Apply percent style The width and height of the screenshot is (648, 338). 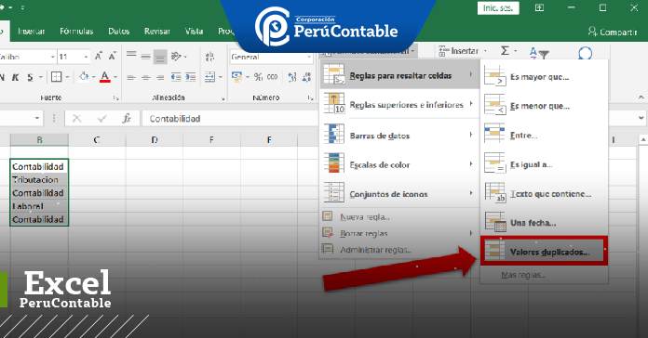click(x=258, y=77)
